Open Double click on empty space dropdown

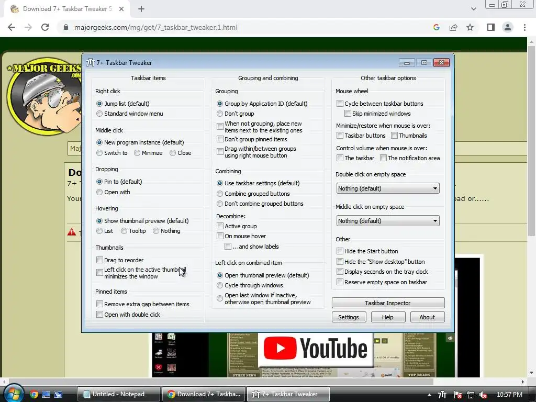[388, 188]
